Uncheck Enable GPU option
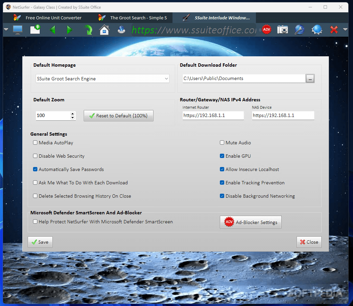 [222, 156]
